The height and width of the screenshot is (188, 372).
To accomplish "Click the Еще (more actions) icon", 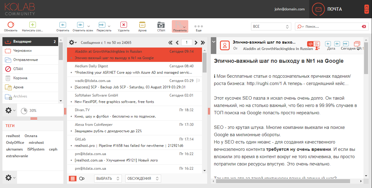I will (198, 26).
